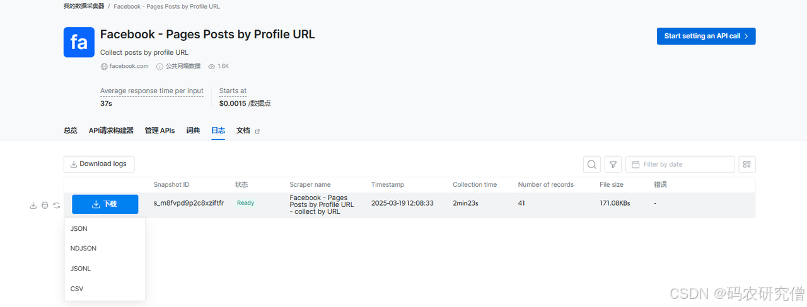Click the Collection time column header
The width and height of the screenshot is (807, 307).
pyautogui.click(x=475, y=184)
